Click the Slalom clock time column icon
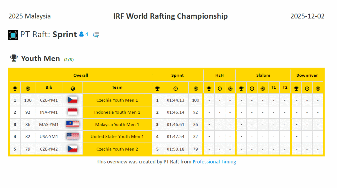This screenshot has width=337, height=188. pos(252,88)
